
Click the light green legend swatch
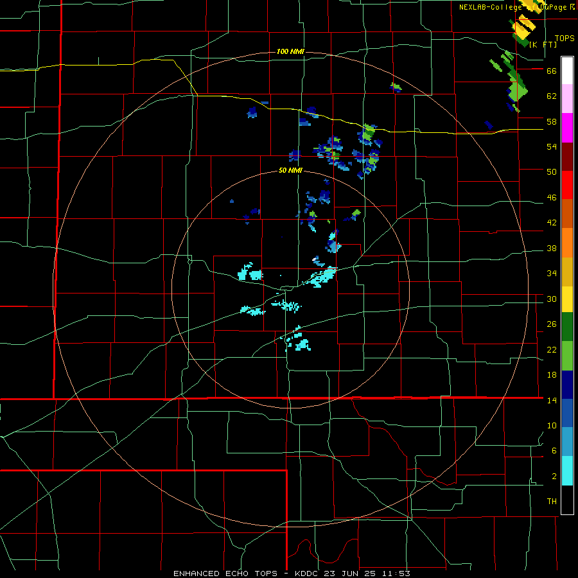[x=567, y=356]
